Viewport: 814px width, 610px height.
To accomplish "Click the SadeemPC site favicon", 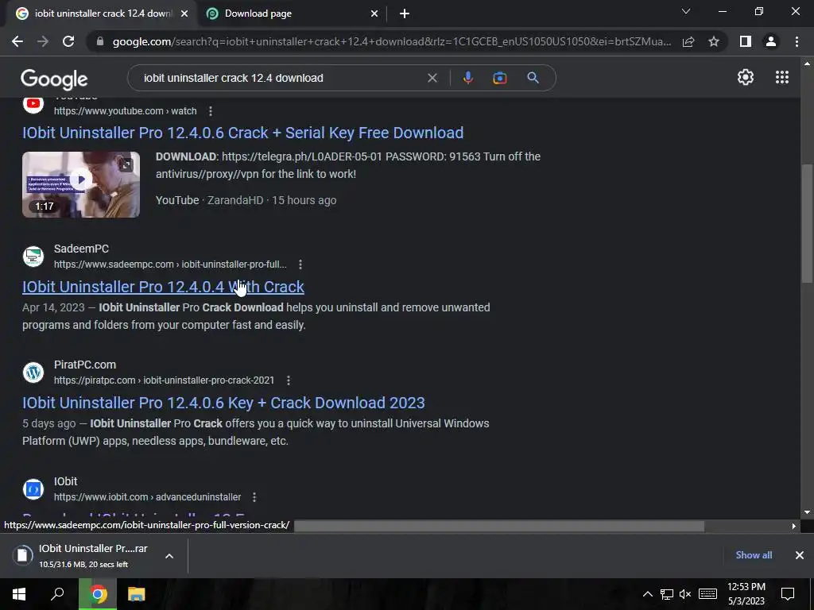I will tap(33, 257).
